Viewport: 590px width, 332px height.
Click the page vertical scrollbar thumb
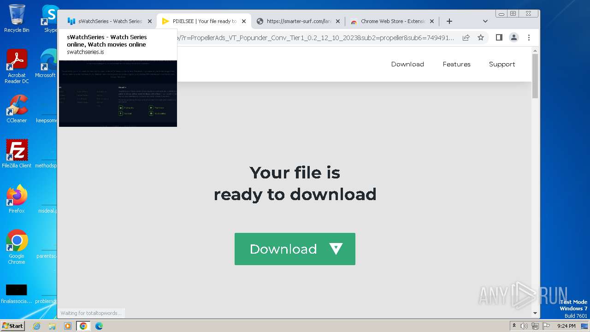535,76
